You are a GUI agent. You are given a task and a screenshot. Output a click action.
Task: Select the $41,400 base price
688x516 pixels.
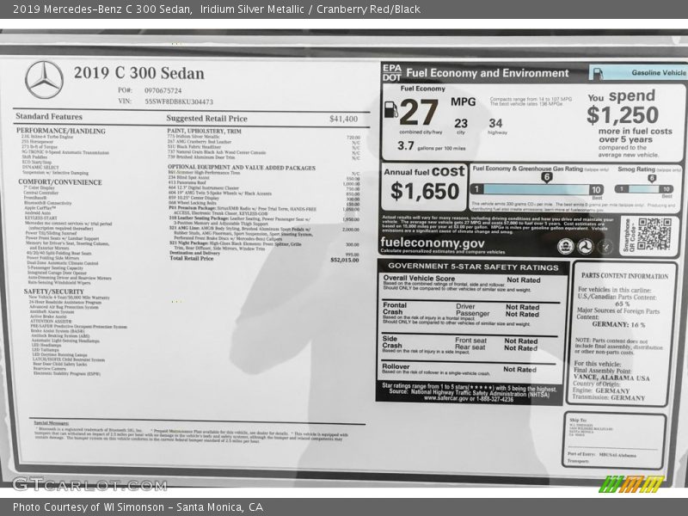tap(343, 119)
